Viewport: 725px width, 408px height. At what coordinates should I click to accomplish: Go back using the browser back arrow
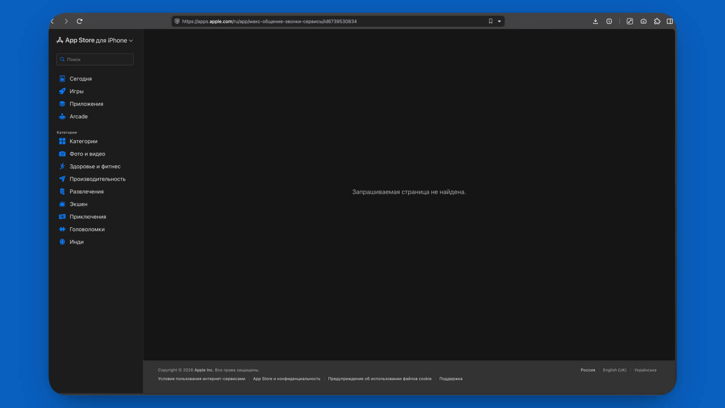[x=52, y=22]
